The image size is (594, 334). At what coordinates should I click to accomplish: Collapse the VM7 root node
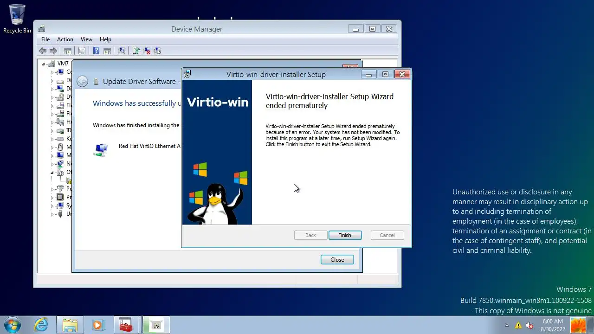tap(43, 64)
